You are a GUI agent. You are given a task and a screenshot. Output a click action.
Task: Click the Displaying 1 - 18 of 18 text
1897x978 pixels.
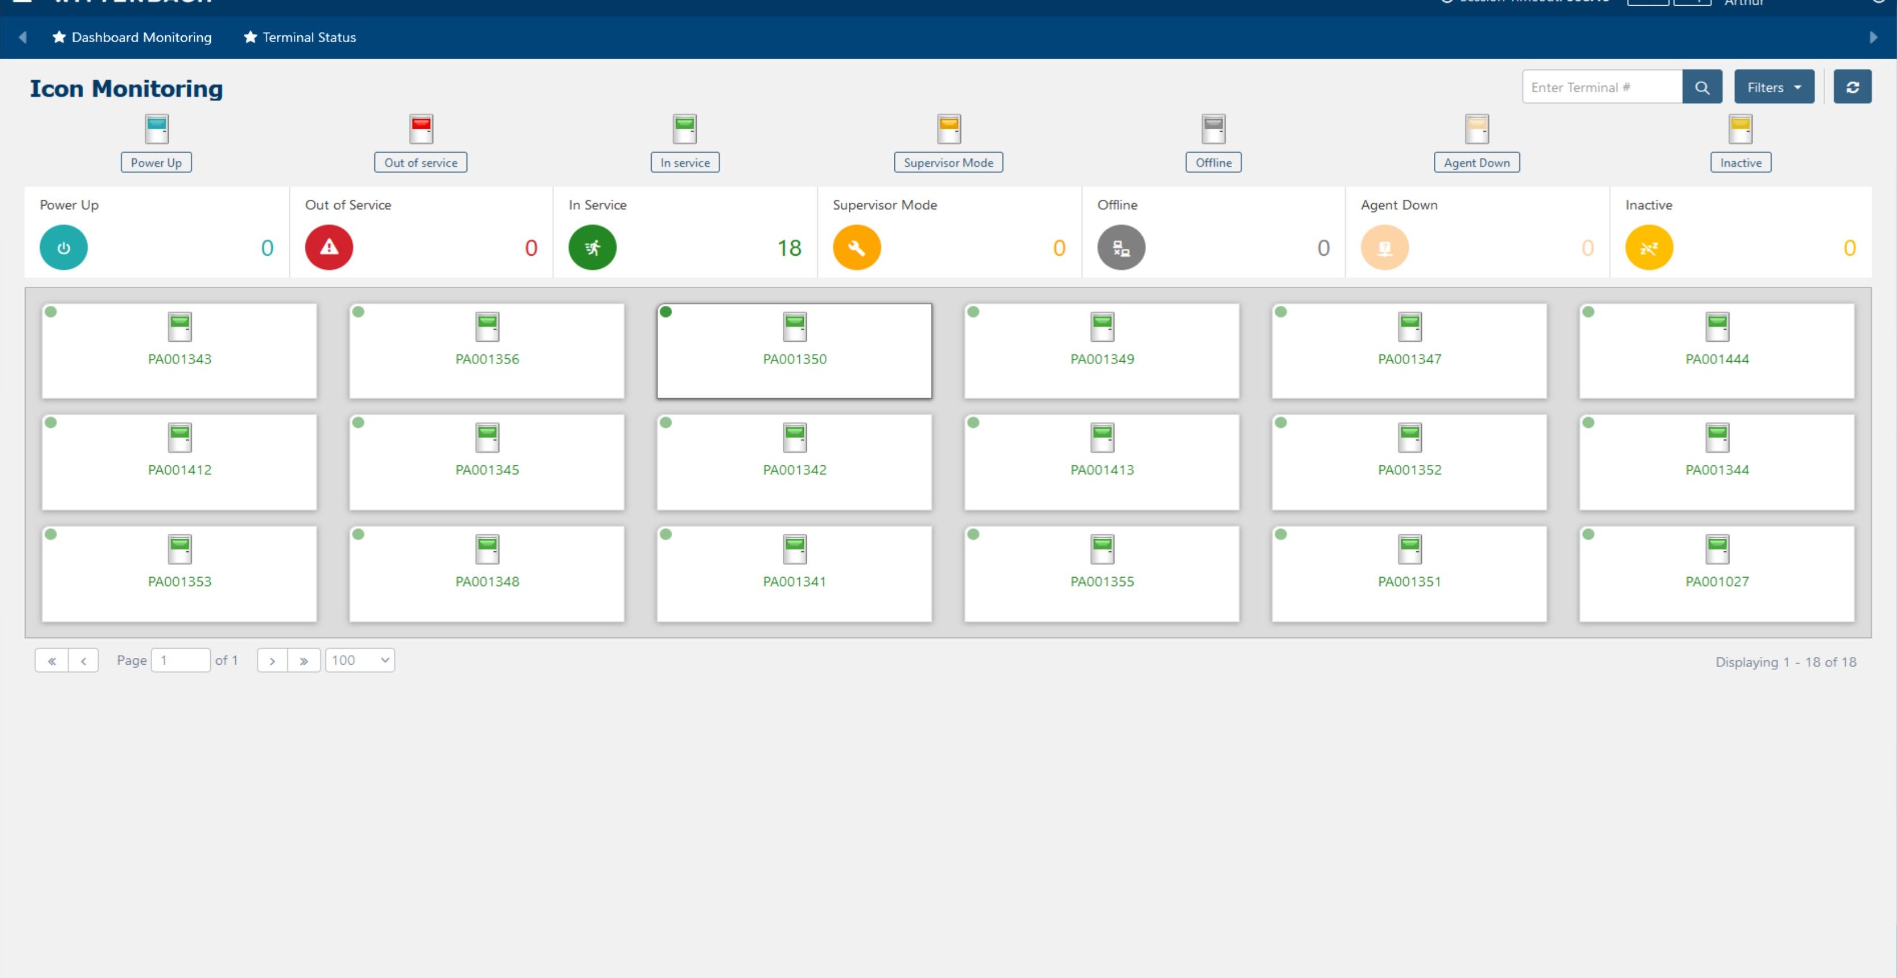[1786, 662]
